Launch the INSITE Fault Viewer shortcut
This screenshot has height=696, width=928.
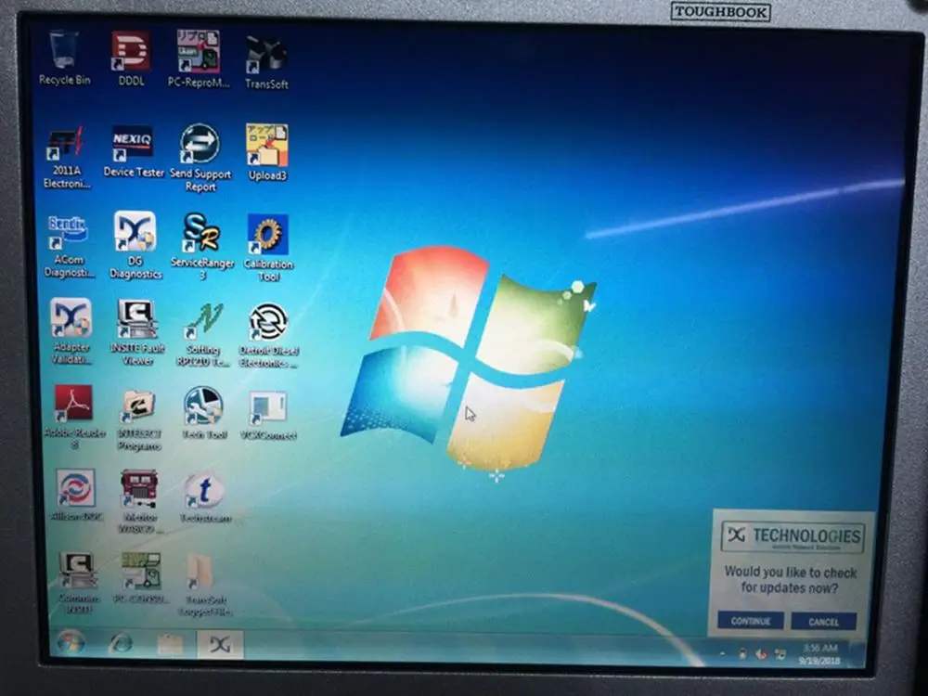point(137,332)
